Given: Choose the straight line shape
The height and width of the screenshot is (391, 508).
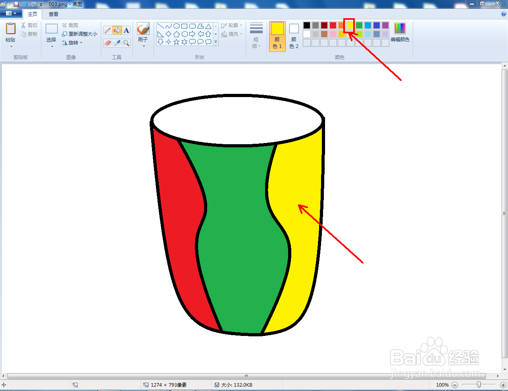Looking at the screenshot, I should tap(161, 26).
